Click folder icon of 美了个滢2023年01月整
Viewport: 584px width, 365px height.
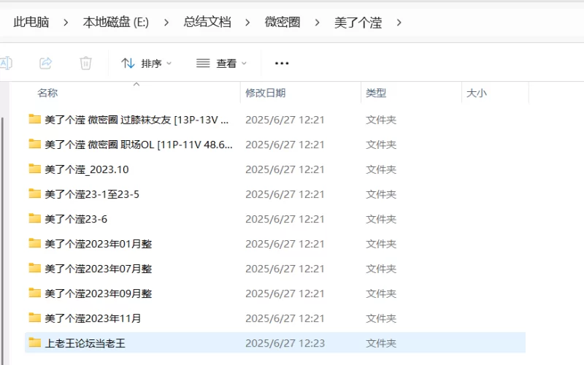click(x=34, y=243)
